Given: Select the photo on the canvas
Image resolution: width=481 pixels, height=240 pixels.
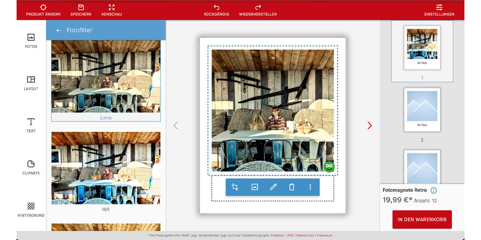Looking at the screenshot, I should pos(272,111).
